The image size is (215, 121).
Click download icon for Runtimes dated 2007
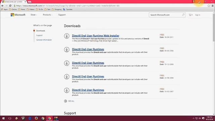click(67, 90)
